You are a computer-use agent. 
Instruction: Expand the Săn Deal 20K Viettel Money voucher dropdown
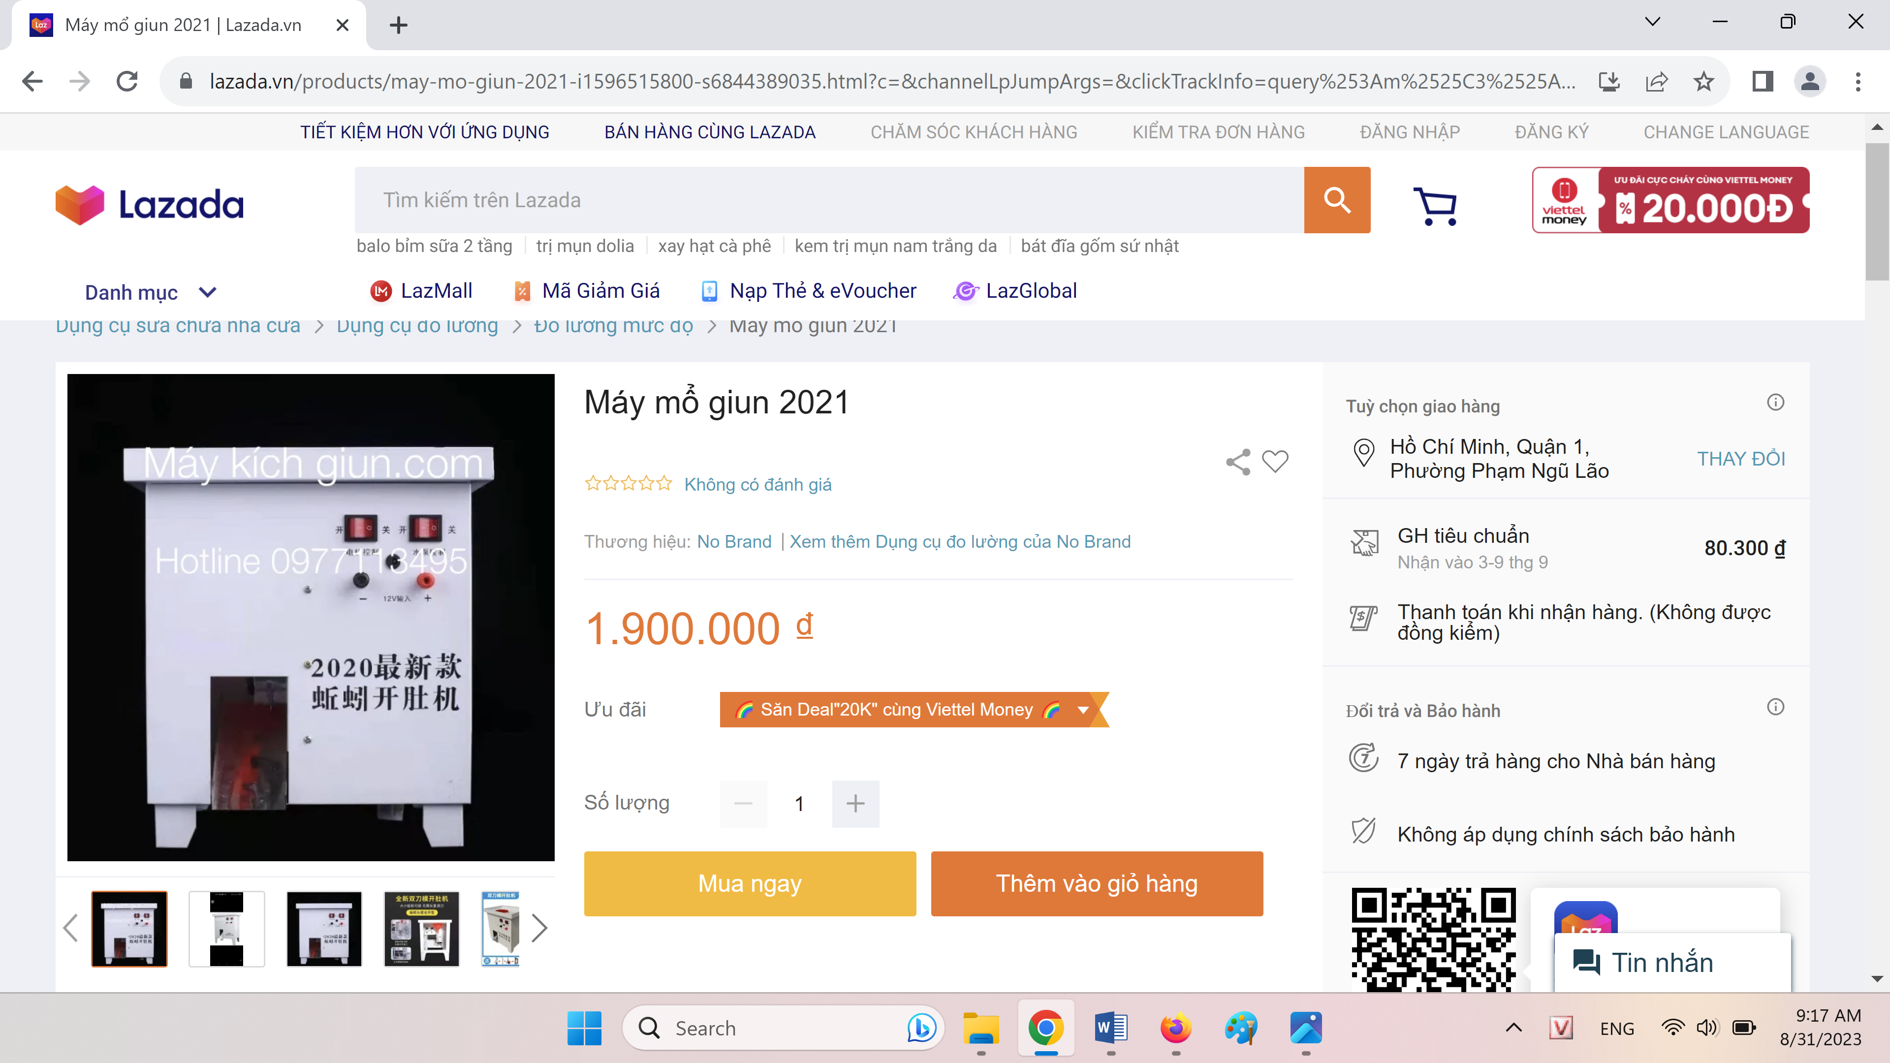click(1083, 709)
